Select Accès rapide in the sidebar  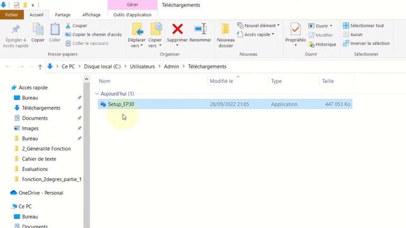pos(33,87)
